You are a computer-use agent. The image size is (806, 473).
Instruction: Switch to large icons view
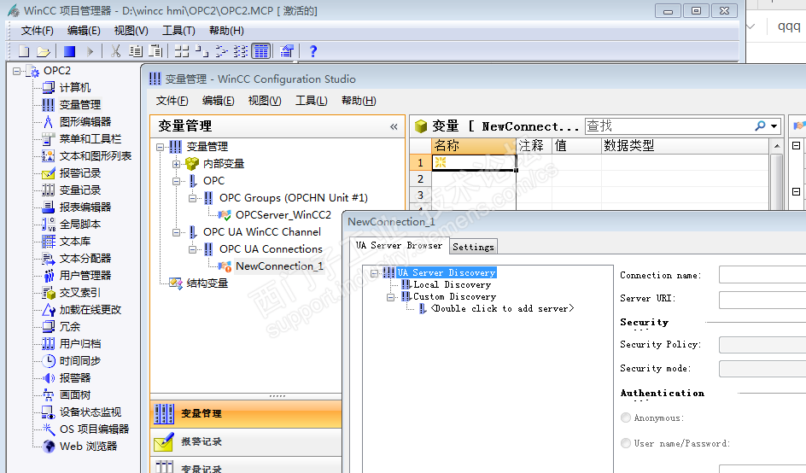point(182,51)
